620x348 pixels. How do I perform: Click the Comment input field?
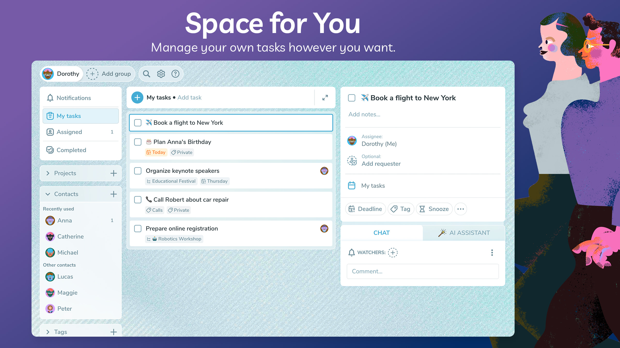point(423,271)
